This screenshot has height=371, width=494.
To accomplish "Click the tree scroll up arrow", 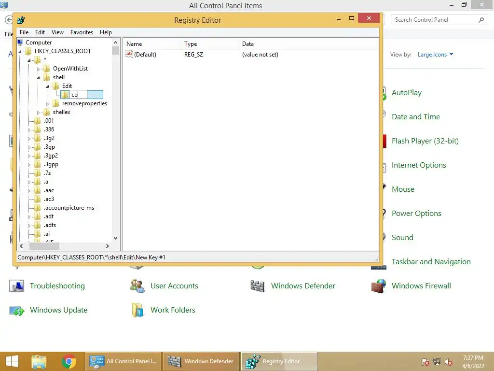I will click(x=116, y=43).
